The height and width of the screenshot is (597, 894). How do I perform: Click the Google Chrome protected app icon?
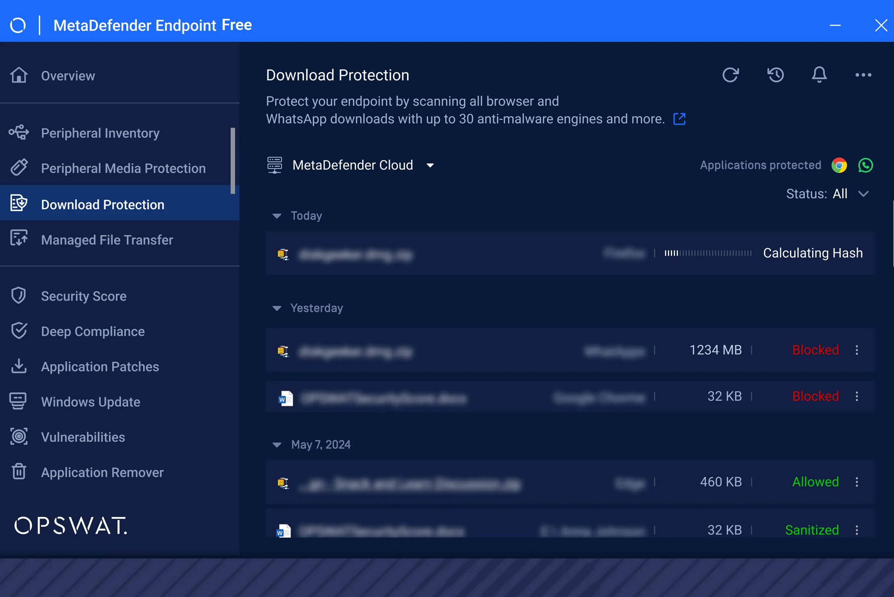839,165
